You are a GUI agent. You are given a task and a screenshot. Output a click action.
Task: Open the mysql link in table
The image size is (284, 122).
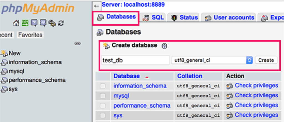[121, 96]
